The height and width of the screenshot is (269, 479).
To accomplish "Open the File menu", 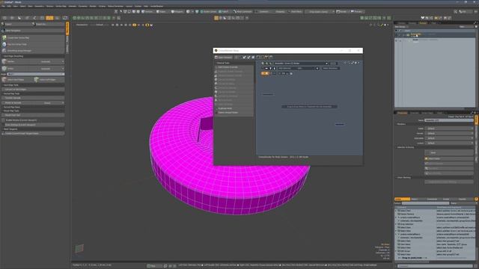I will pos(3,6).
